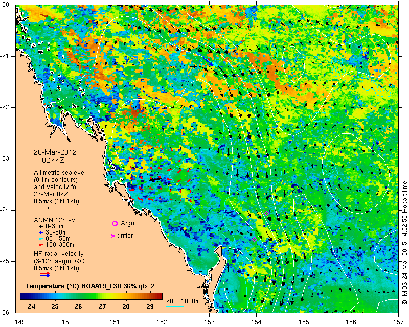Click the red and blue HF radar arrow
Image resolution: width=409 pixels, height=327 pixels.
pyautogui.click(x=45, y=274)
